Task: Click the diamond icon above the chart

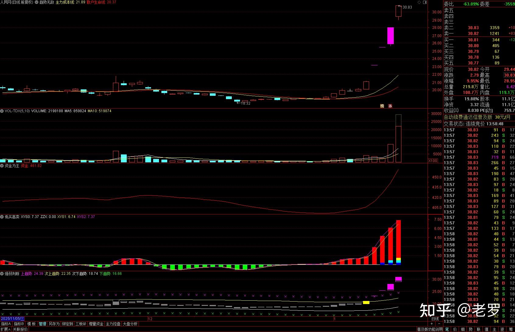Action: pos(419,2)
